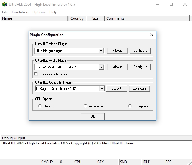Image resolution: width=192 pixels, height=165 pixels.
Task: Open the Emulation menu
Action: coord(20,12)
